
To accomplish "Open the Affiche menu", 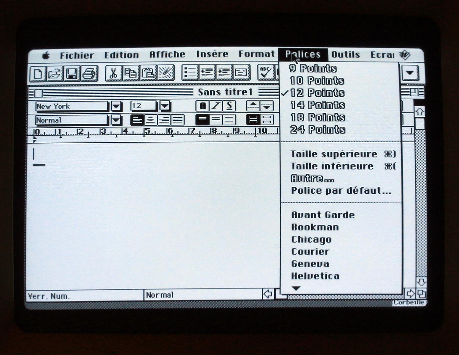I will 167,55.
